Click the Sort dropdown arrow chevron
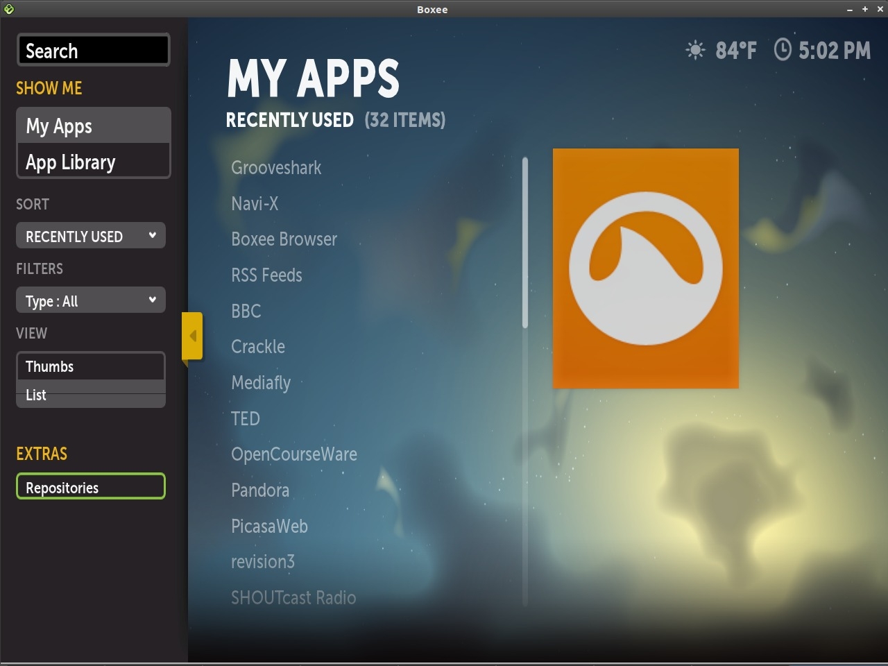 tap(153, 235)
